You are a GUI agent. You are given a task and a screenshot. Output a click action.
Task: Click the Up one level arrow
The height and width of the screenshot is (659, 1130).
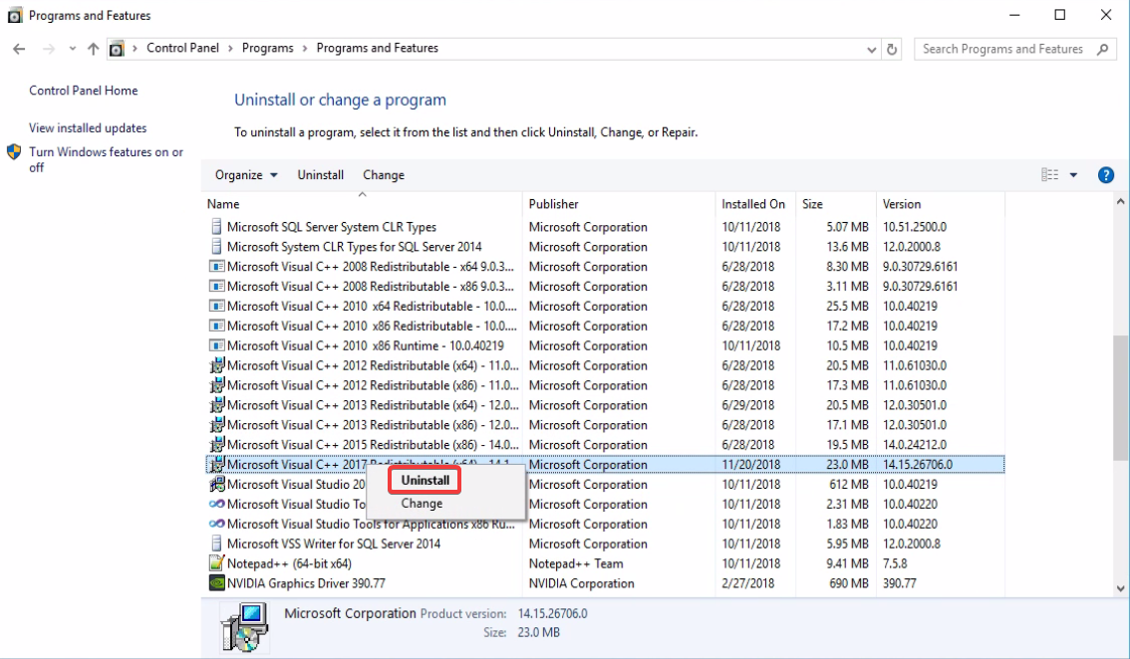tap(93, 49)
